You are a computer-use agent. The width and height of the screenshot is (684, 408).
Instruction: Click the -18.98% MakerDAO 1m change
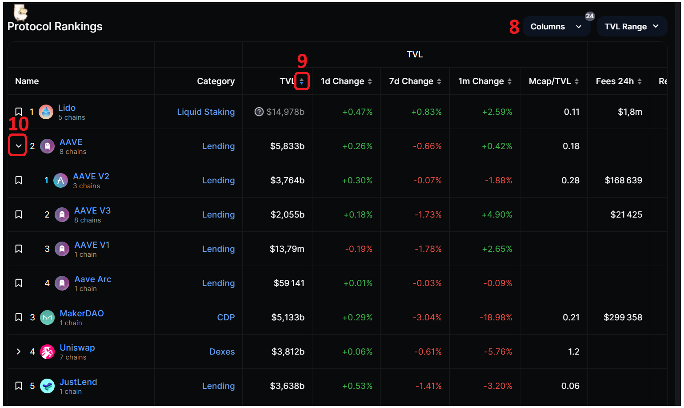coord(496,317)
